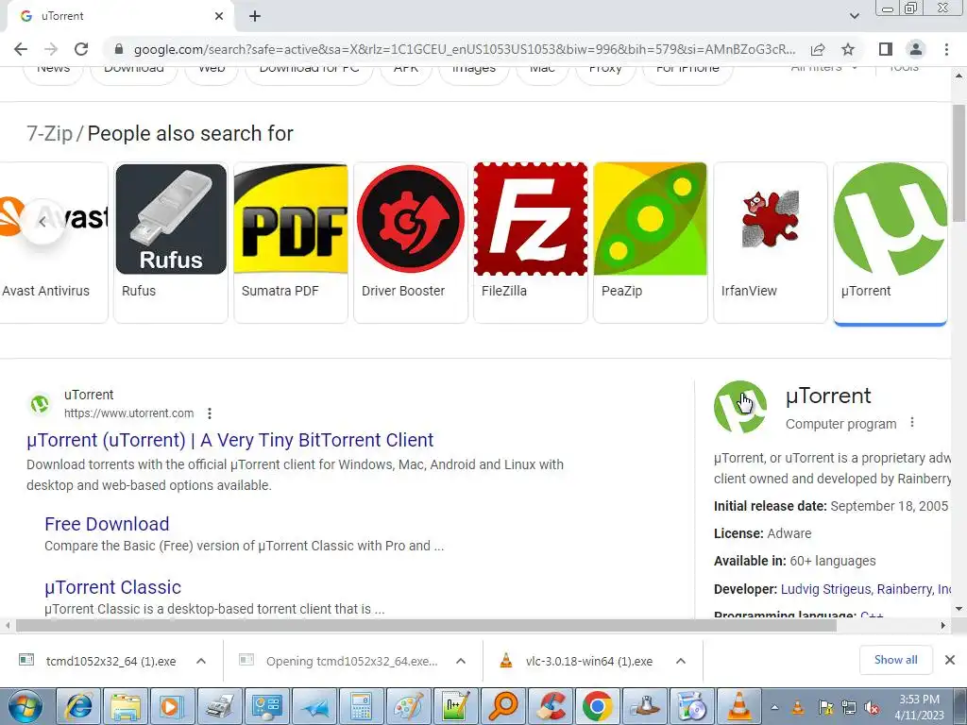Bookmark this page with the star icon

848,49
